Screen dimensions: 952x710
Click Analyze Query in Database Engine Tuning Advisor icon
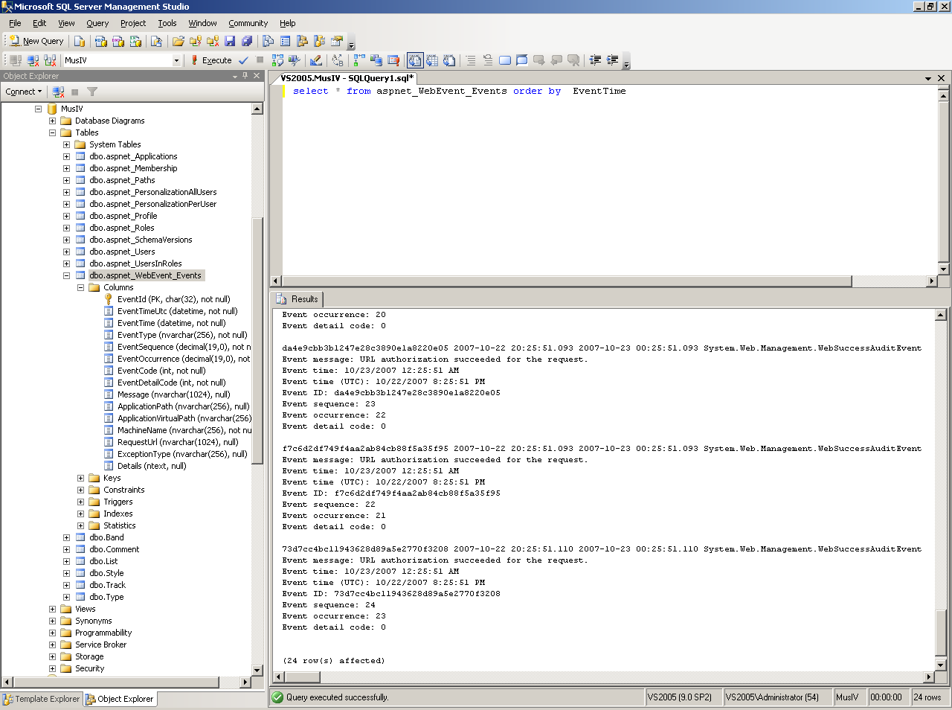click(295, 60)
